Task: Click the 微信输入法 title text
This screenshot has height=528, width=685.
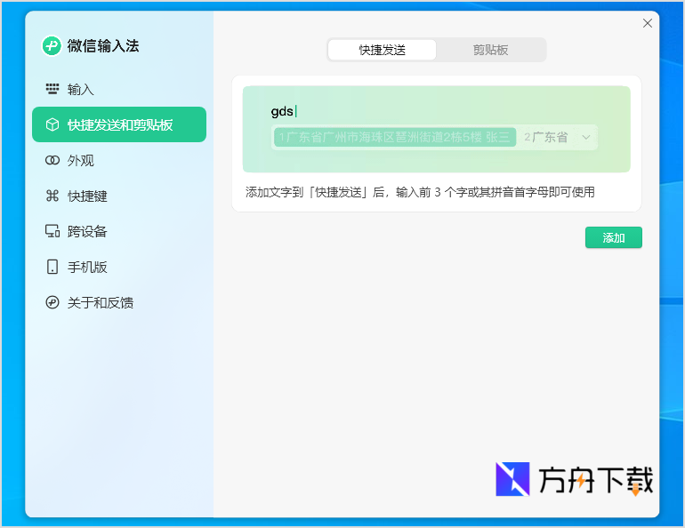Action: click(103, 46)
